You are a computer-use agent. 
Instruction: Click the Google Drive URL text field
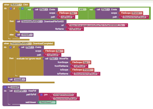tap(97, 25)
